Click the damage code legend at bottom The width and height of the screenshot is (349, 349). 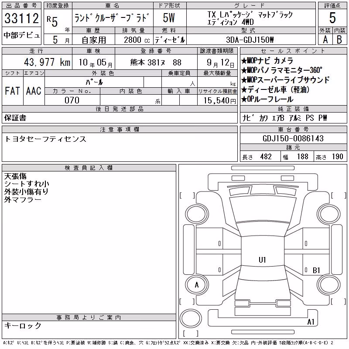168,343
